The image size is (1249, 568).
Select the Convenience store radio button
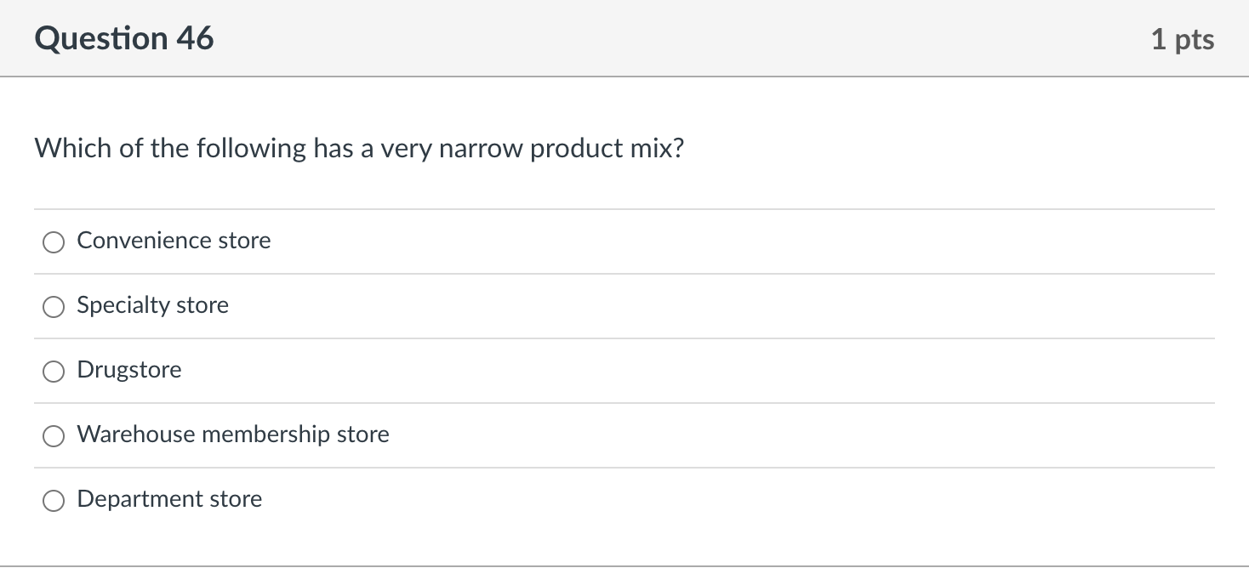click(53, 241)
